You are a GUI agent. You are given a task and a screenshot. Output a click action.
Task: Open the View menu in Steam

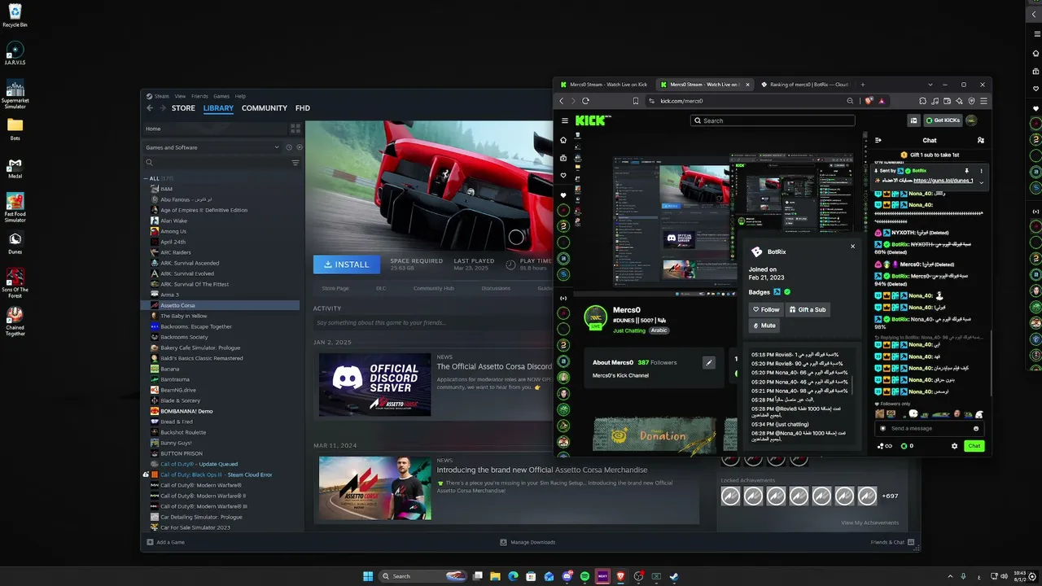(180, 96)
